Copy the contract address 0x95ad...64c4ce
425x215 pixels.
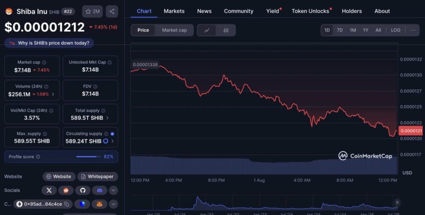coord(67,204)
